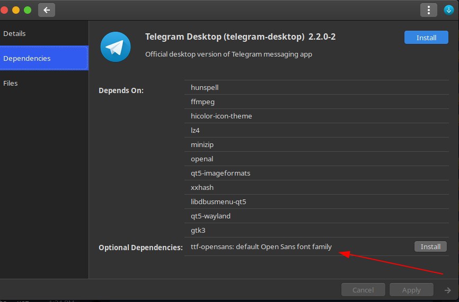Screen dimensions: 459x302
Task: Open the lz4 dependency
Action: pyautogui.click(x=316, y=130)
